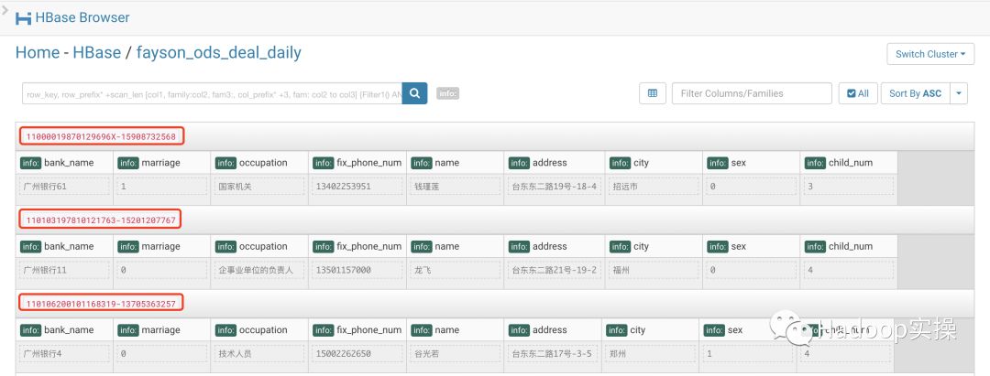Click the magnifier search button

point(415,93)
